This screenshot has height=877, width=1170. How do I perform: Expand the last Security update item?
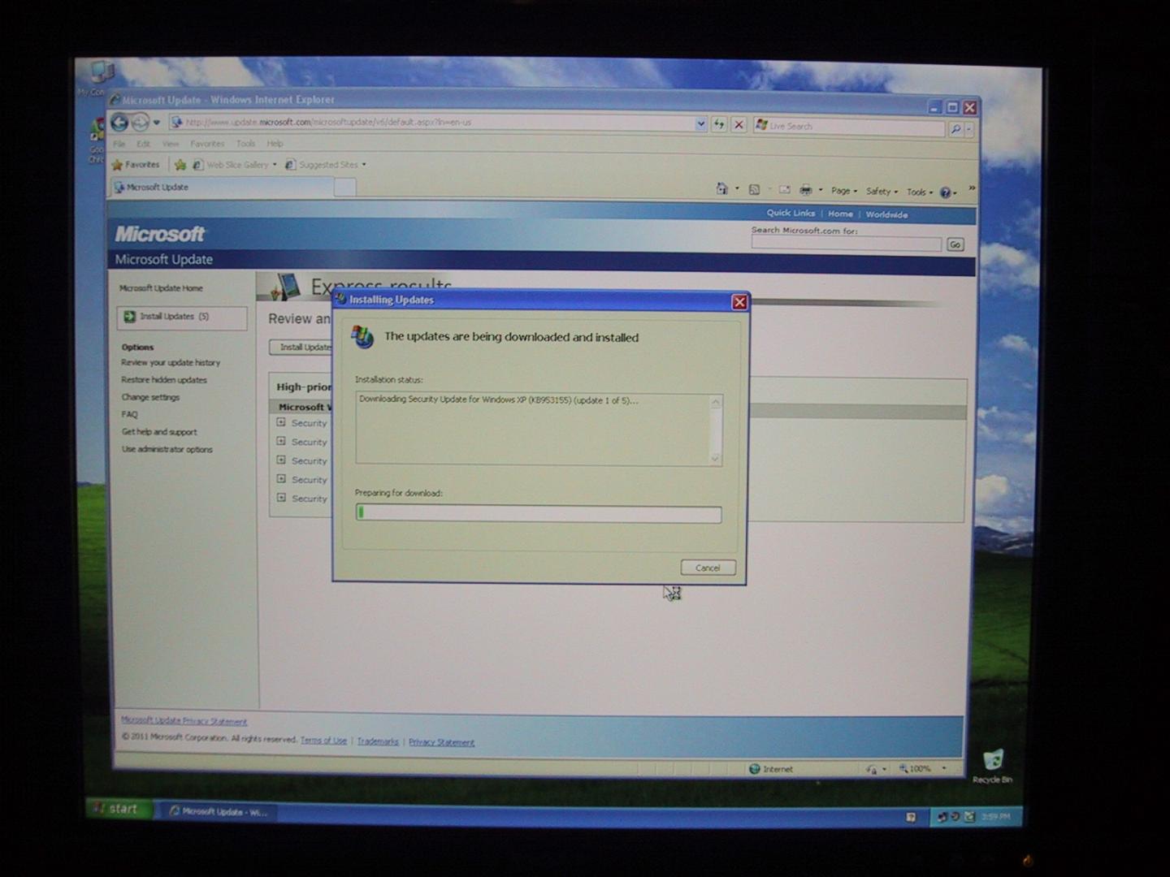point(281,498)
